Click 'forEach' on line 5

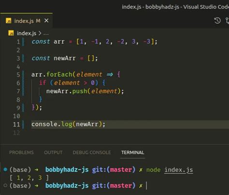(59, 74)
